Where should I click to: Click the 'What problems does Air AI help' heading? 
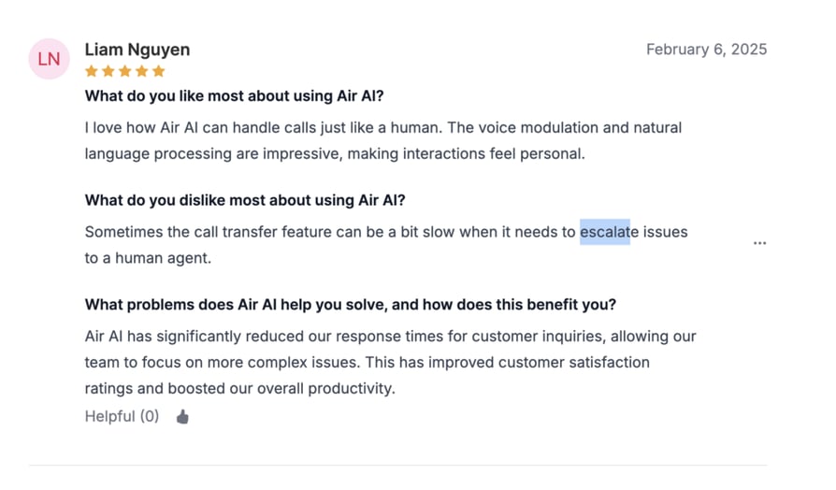click(x=351, y=305)
